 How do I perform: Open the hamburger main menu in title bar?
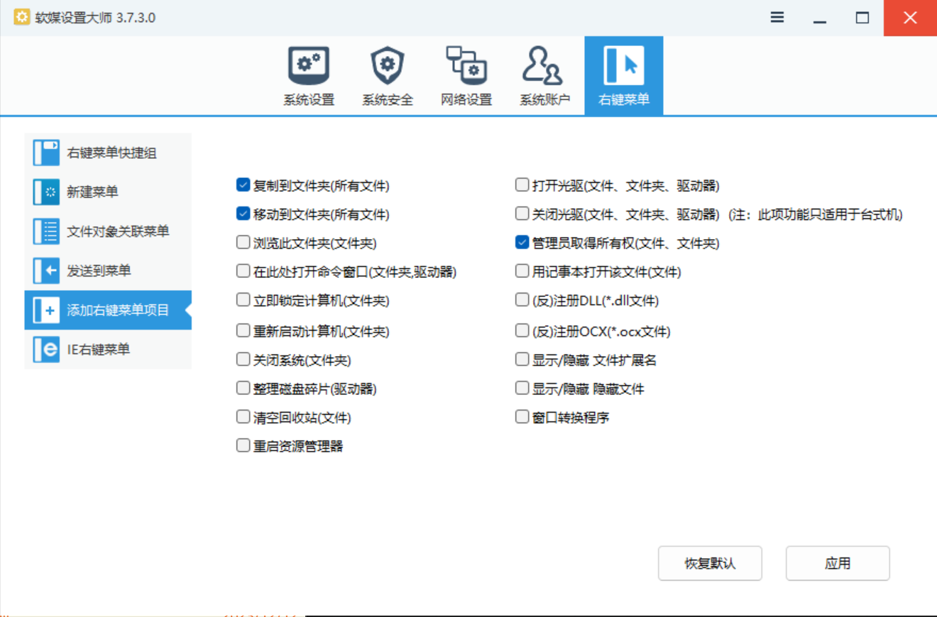777,18
